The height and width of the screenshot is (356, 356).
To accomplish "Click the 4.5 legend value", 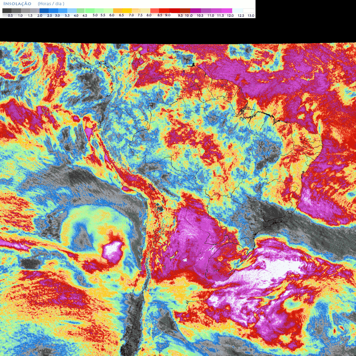I will [x=85, y=15].
